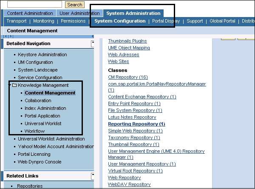Viewport: 255px width, 189px height.
Task: Open Web Repository link
Action: click(x=125, y=178)
